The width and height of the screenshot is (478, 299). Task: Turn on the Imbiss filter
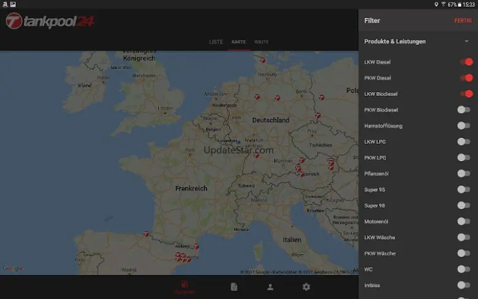pos(464,285)
